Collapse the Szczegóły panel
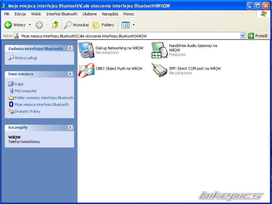The width and height of the screenshot is (272, 204). coord(70,127)
